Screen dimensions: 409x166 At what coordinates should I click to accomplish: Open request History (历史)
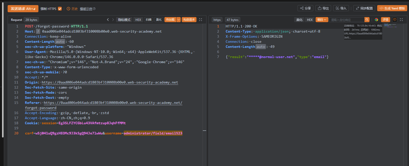tap(72, 9)
